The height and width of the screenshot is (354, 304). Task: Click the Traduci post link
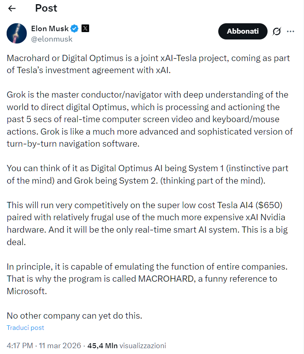click(25, 327)
